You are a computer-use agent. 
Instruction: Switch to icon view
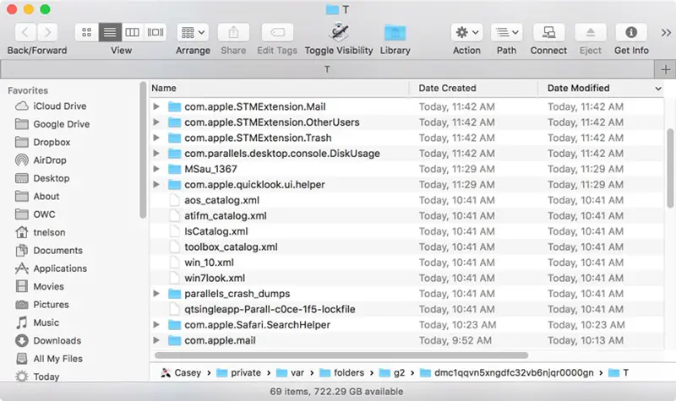(x=87, y=32)
